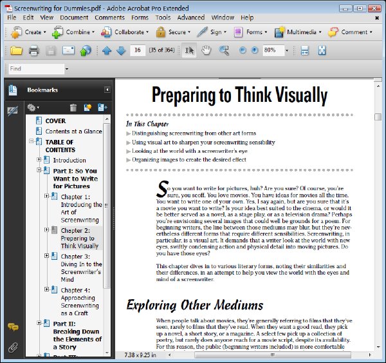Expand the Chapter 4 bookmark
The height and width of the screenshot is (363, 386).
coord(46,289)
